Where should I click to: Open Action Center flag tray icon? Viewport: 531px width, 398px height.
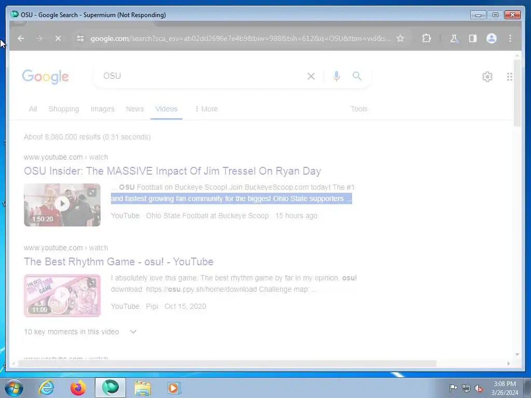click(x=453, y=388)
